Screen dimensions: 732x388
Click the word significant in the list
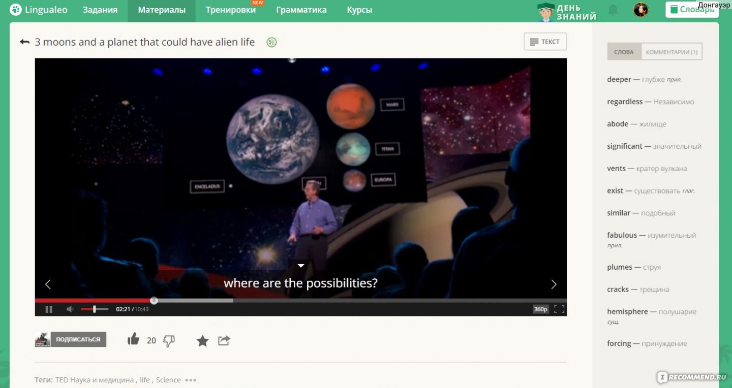pos(625,146)
